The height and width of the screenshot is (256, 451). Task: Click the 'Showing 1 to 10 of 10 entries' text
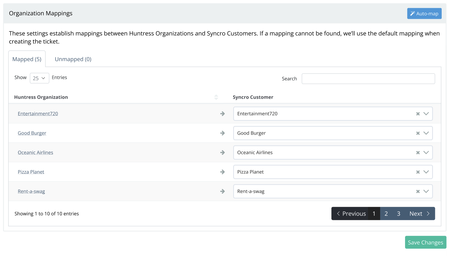(x=47, y=214)
